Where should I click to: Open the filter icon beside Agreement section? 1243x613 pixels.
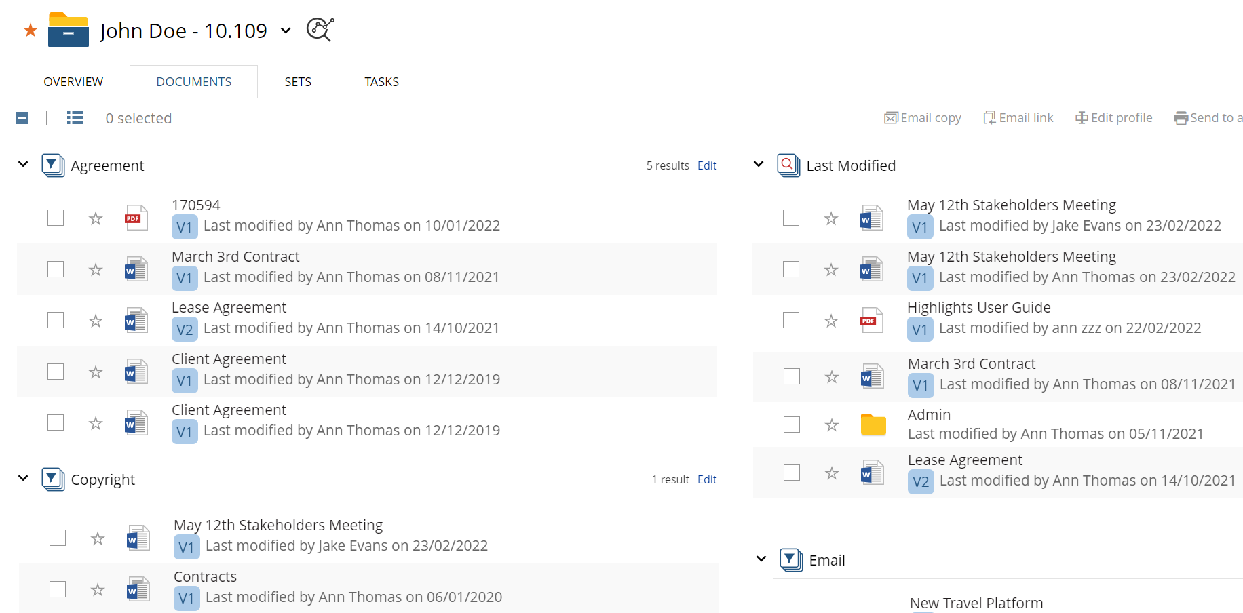pos(52,165)
